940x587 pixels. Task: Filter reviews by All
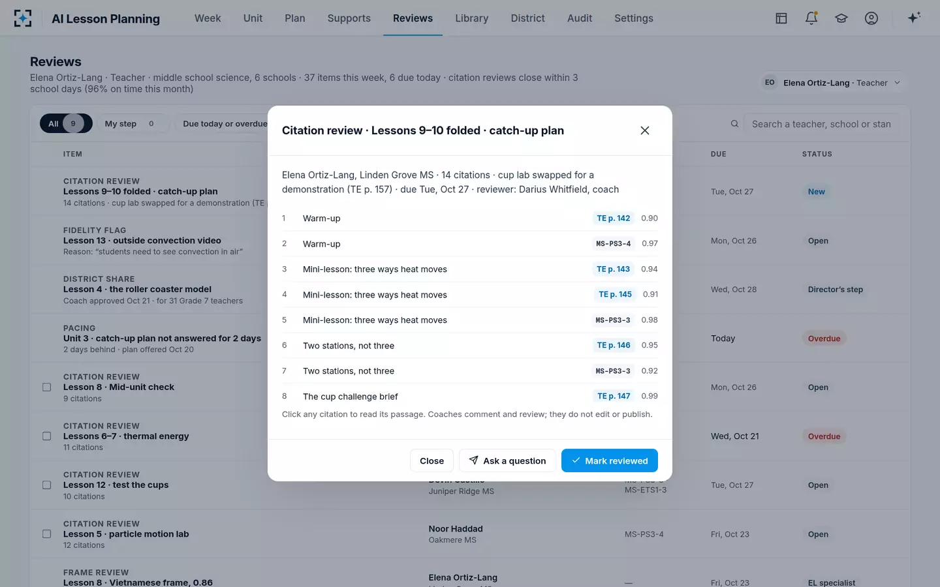(66, 124)
